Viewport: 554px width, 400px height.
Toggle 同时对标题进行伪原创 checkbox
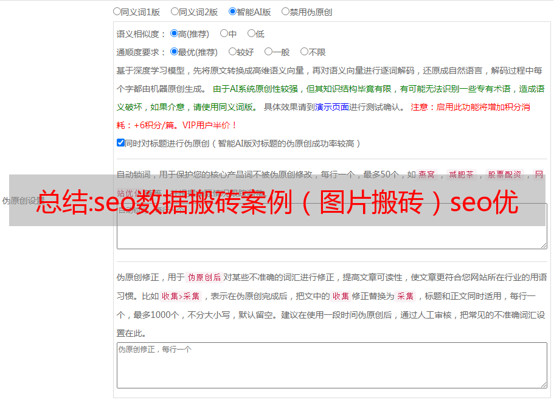tap(120, 143)
